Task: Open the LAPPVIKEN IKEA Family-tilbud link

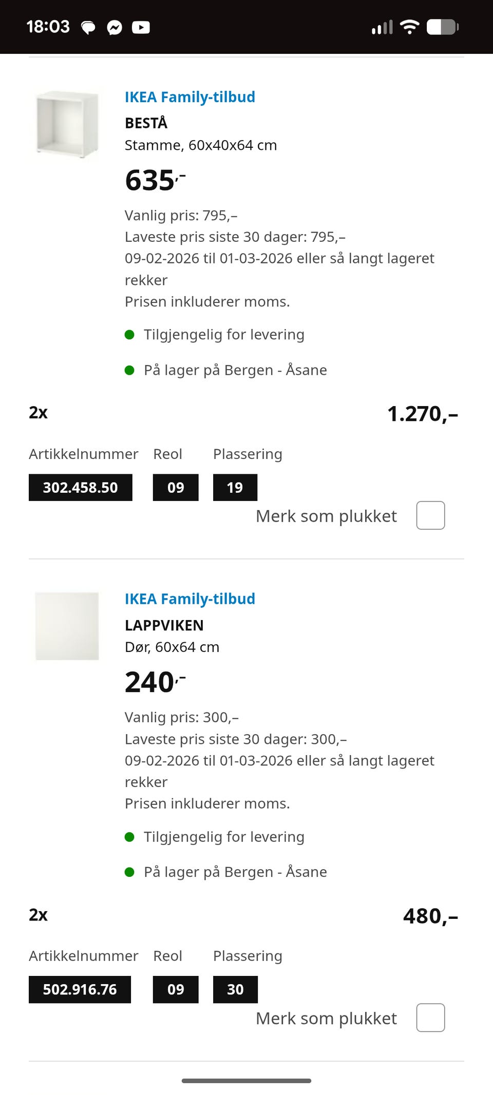Action: [x=189, y=599]
